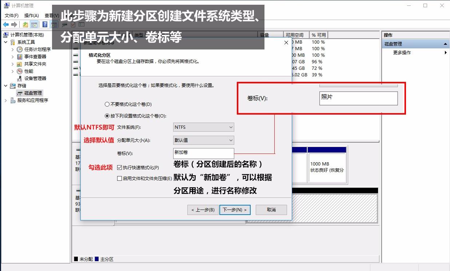
Task: Select the 磁盘管理 (Disk Management) icon
Action: click(20, 93)
